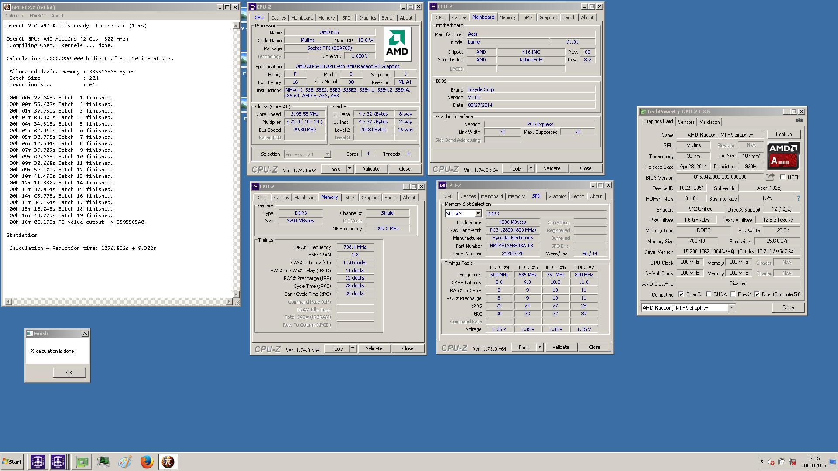The width and height of the screenshot is (838, 471).
Task: Click the system clock showing 17:15
Action: point(814,459)
